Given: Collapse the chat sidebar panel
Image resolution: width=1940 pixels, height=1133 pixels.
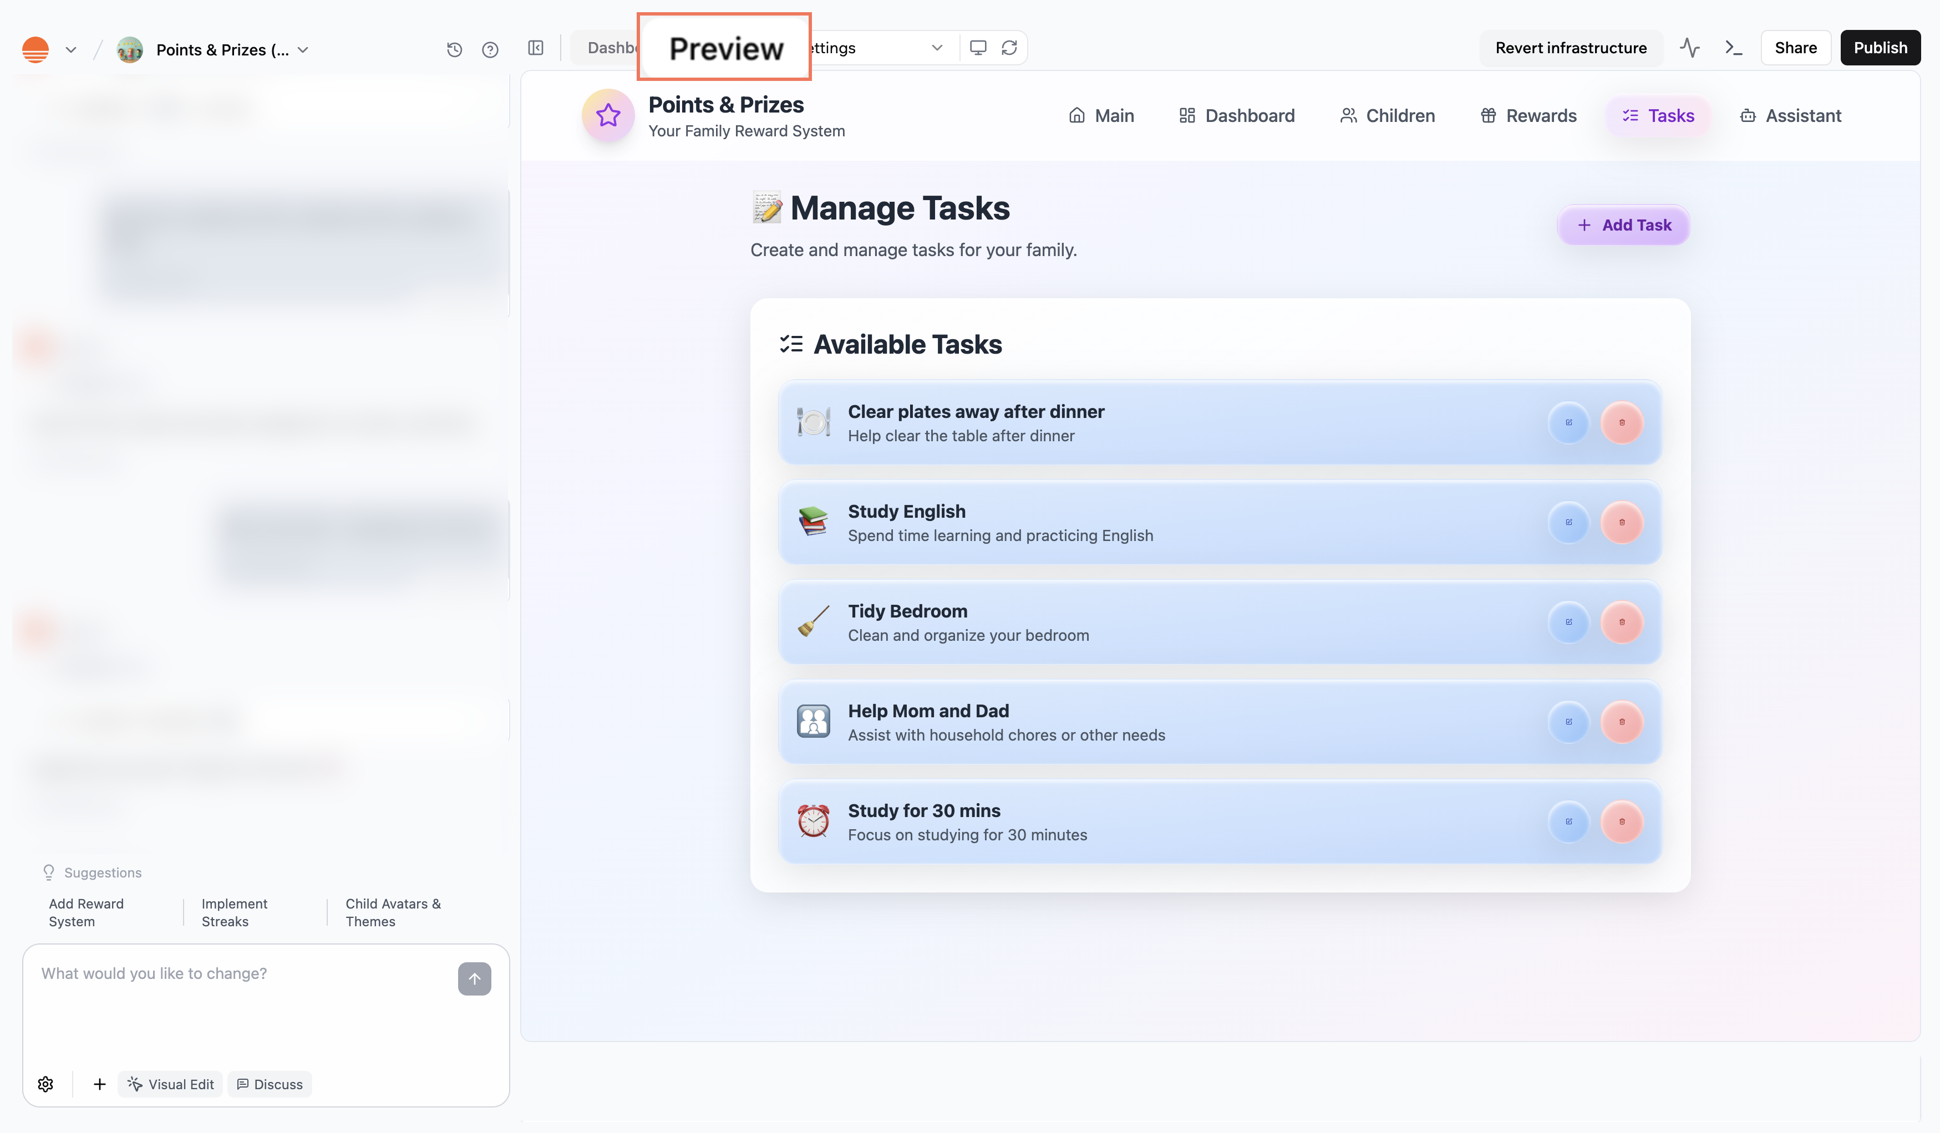Looking at the screenshot, I should (536, 48).
